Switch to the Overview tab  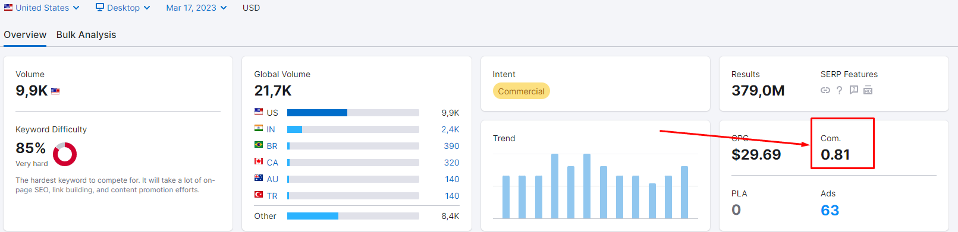click(25, 34)
